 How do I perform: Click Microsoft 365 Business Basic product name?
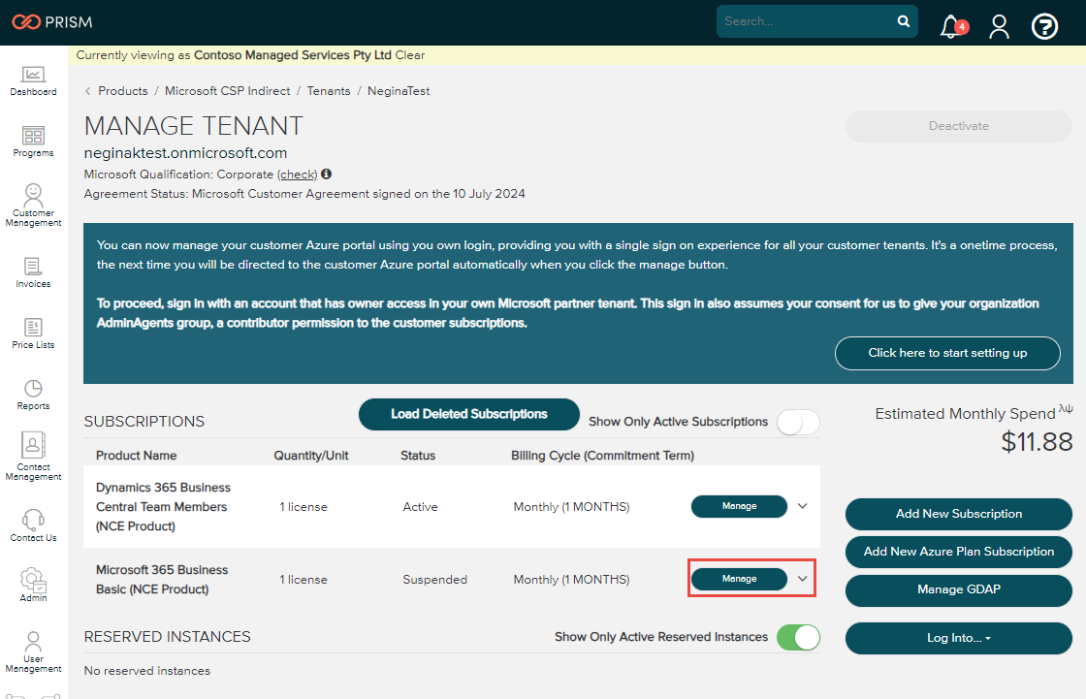[162, 579]
